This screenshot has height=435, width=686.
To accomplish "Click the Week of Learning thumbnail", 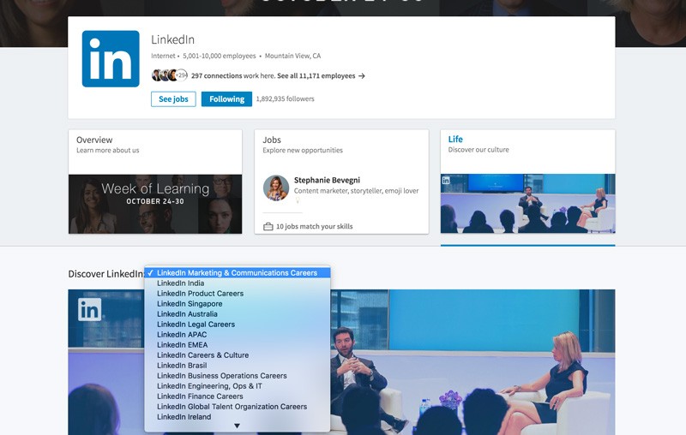I will pyautogui.click(x=155, y=204).
